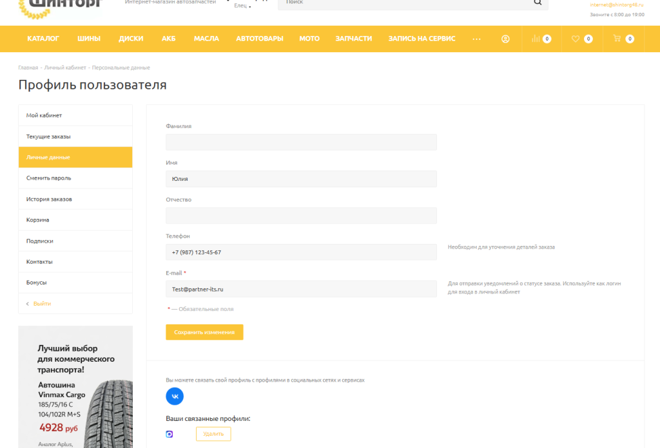Image resolution: width=660 pixels, height=448 pixels.
Task: Click the Vinmax Cargo tire banner
Action: 75,387
